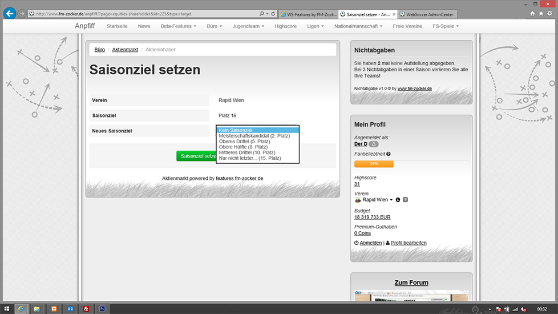The height and width of the screenshot is (314, 558).
Task: Click the browser back arrow button
Action: (x=9, y=13)
